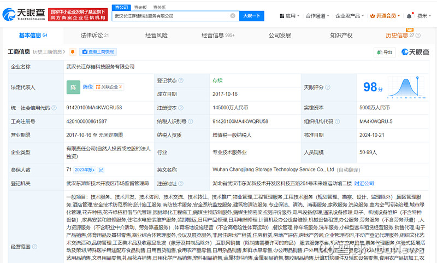The width and height of the screenshot is (437, 263).
Task: Clear the search box with X icon
Action: [x=233, y=16]
